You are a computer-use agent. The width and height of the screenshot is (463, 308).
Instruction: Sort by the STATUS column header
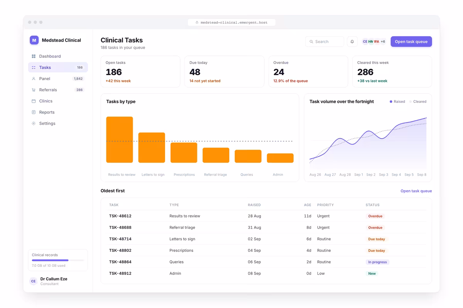tap(373, 205)
